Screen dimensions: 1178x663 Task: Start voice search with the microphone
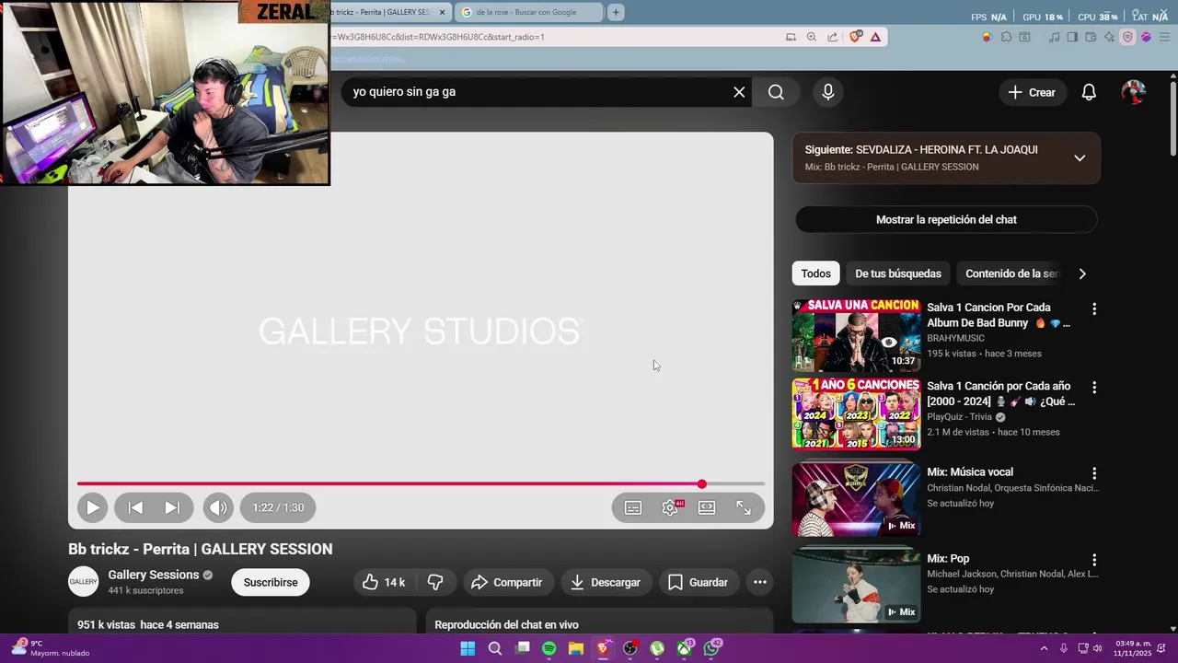[828, 92]
